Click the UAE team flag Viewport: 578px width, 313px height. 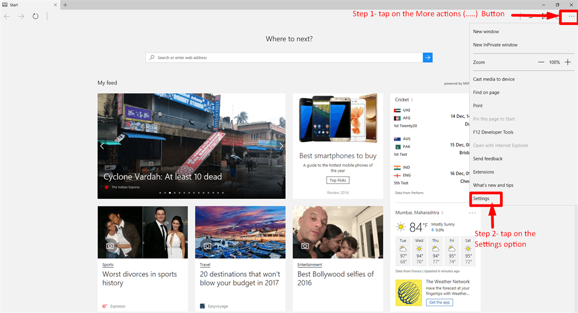(x=397, y=110)
